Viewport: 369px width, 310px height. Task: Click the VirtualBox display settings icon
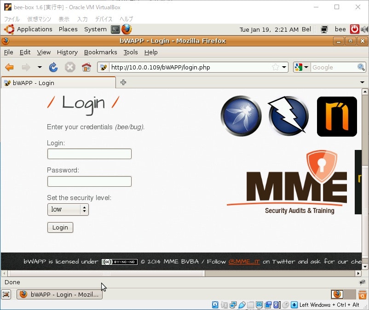(259, 305)
